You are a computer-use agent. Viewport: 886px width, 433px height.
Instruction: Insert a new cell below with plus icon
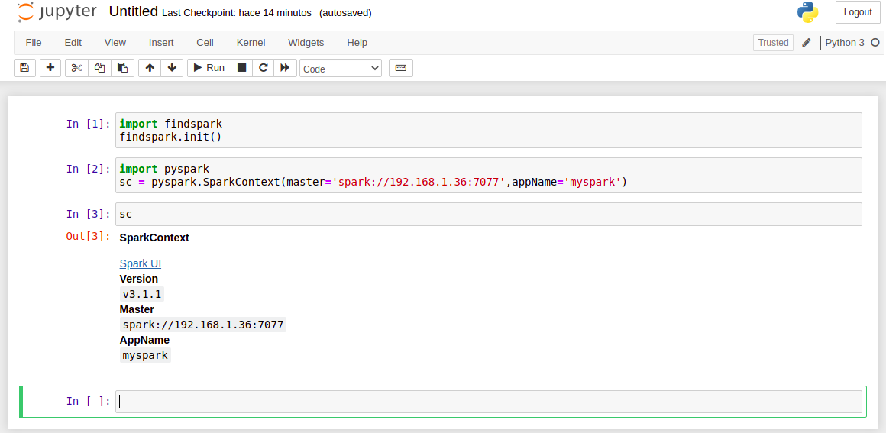pyautogui.click(x=50, y=68)
